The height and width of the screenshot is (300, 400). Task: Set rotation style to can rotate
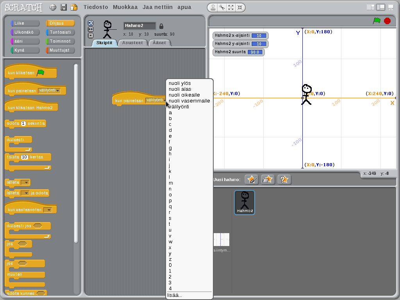pyautogui.click(x=91, y=23)
